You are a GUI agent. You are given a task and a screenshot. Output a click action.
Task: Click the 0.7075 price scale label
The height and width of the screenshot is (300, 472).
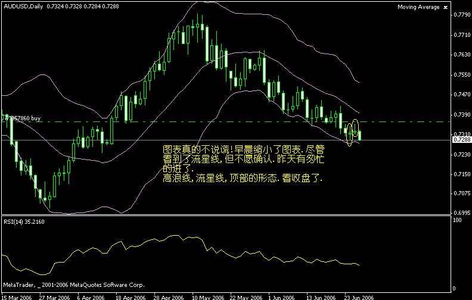click(x=462, y=193)
